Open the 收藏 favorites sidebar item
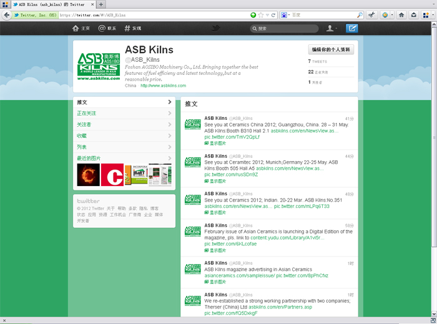 coord(124,135)
